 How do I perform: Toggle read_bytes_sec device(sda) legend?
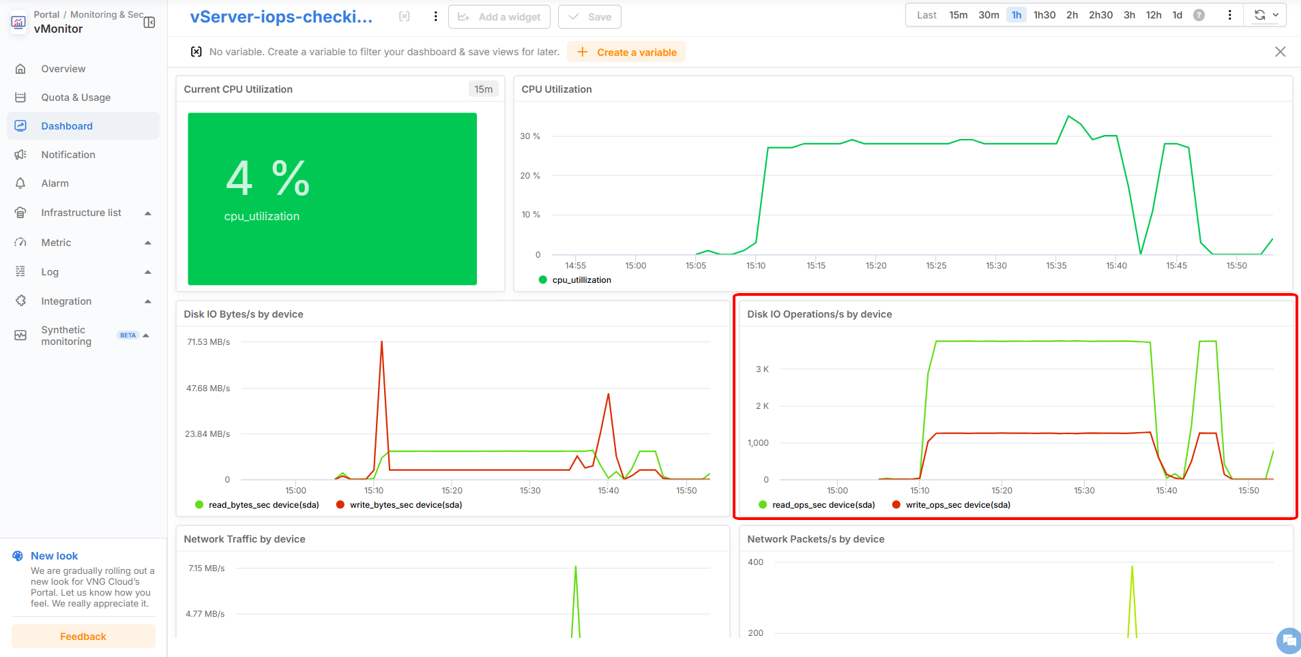(257, 505)
